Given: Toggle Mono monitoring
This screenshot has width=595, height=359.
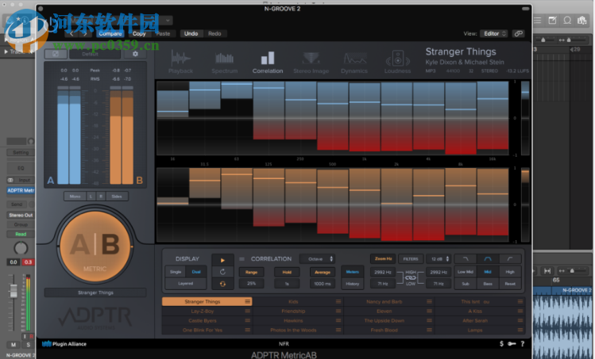Looking at the screenshot, I should click(x=75, y=197).
